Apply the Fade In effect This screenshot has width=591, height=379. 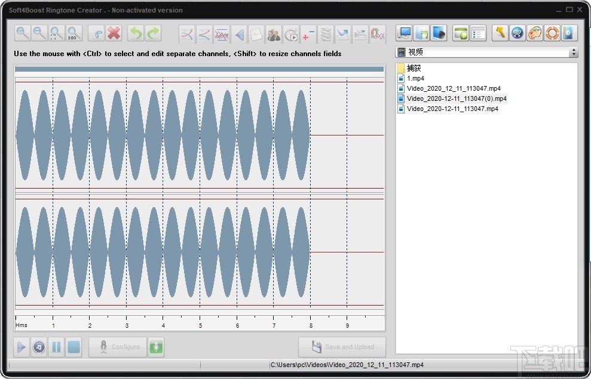pos(186,33)
